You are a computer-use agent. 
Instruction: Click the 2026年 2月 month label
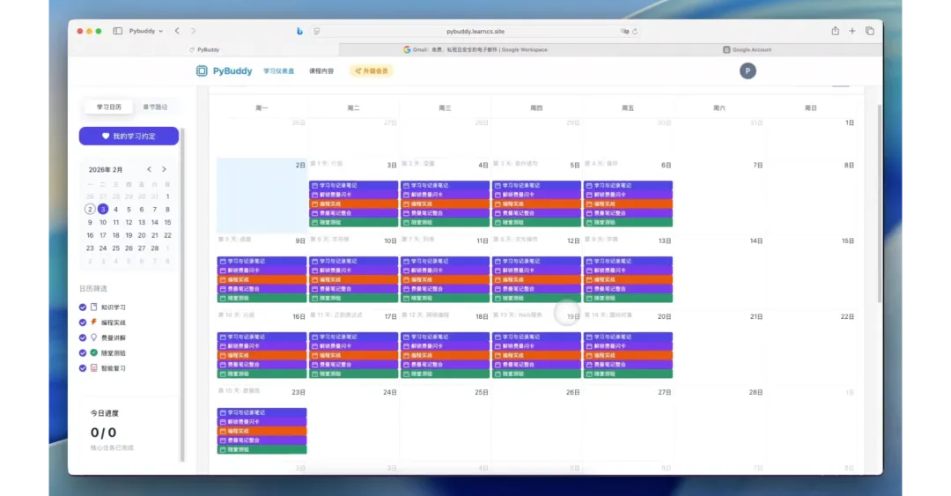[x=106, y=169]
